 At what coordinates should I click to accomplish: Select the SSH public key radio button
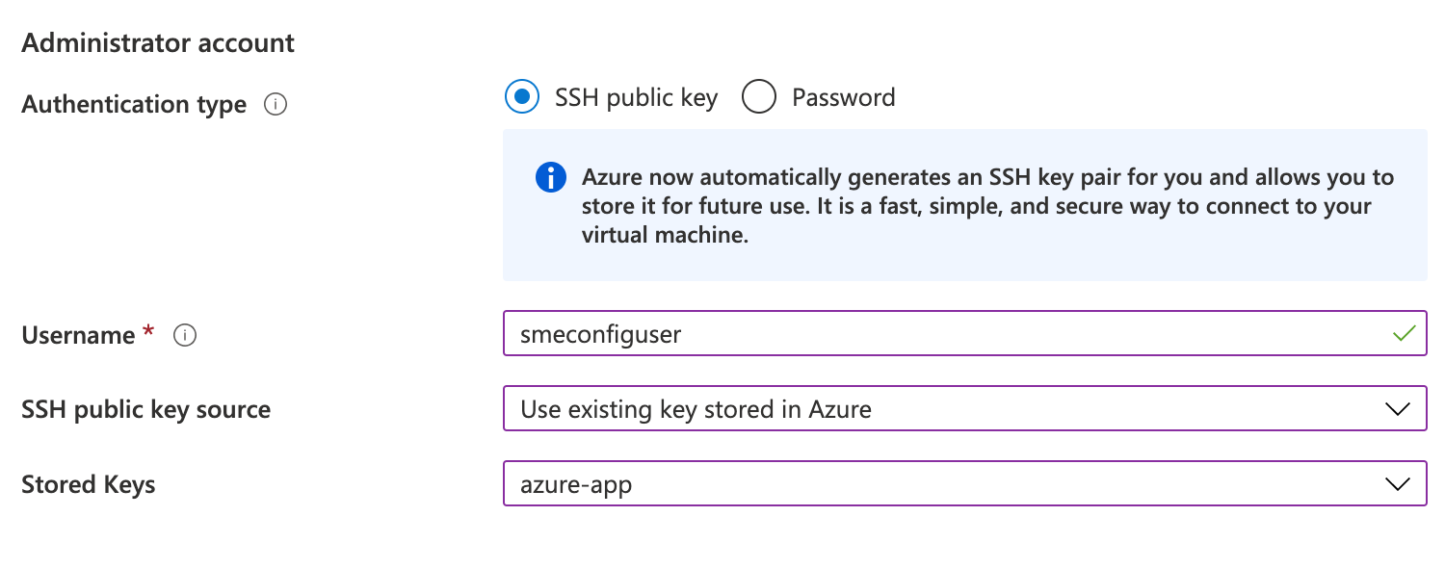click(x=522, y=97)
